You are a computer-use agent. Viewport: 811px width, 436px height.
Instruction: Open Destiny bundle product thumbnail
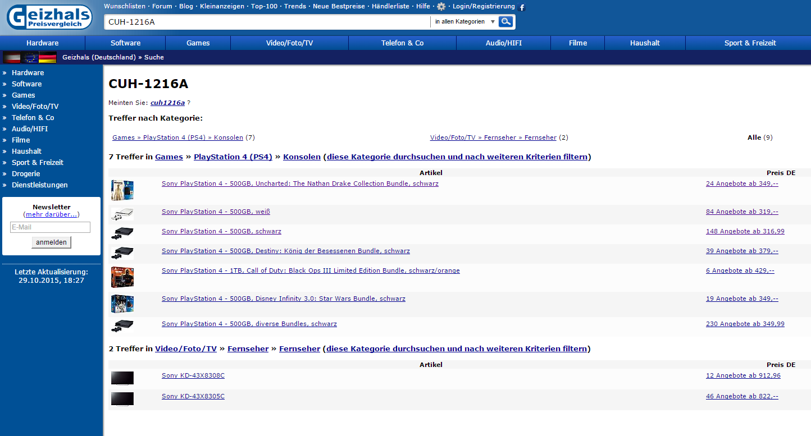point(122,254)
